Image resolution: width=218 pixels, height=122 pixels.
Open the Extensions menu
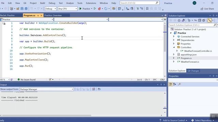click(x=91, y=3)
